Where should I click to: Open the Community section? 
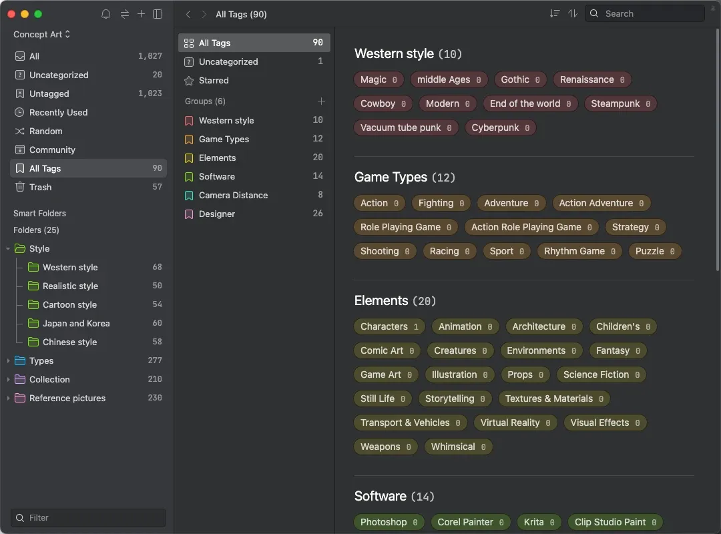click(88, 150)
